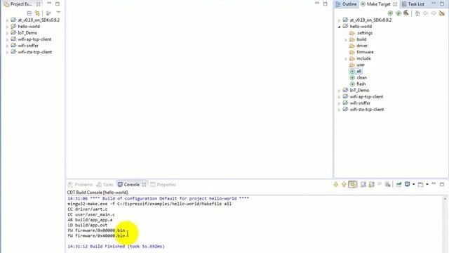
Task: Expand wifi-ap-tcp-client in Make Target view
Action: point(340,97)
